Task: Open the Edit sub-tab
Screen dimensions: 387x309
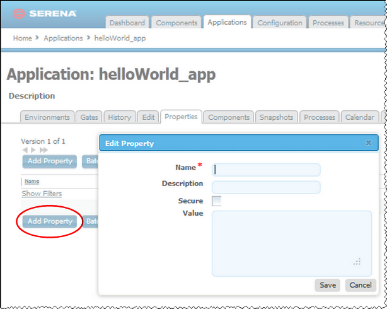Action: coord(148,117)
